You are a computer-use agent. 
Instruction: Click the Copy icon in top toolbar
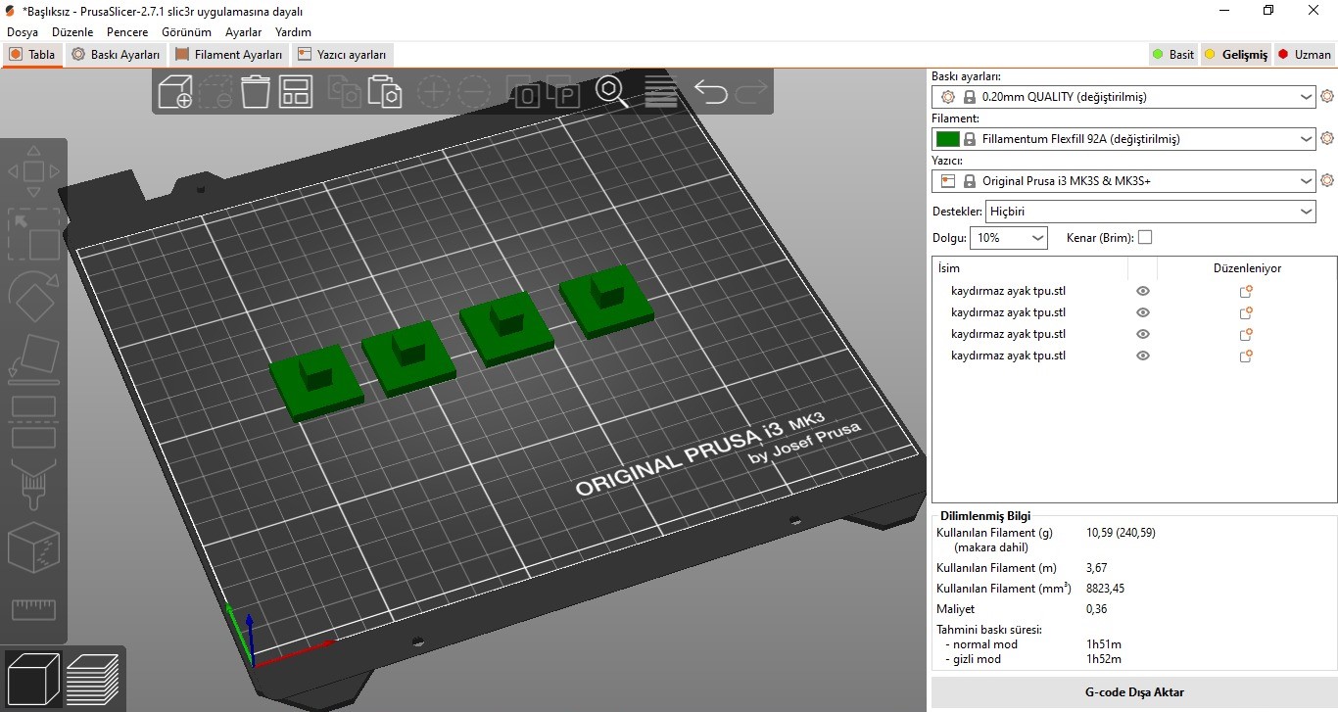(344, 92)
